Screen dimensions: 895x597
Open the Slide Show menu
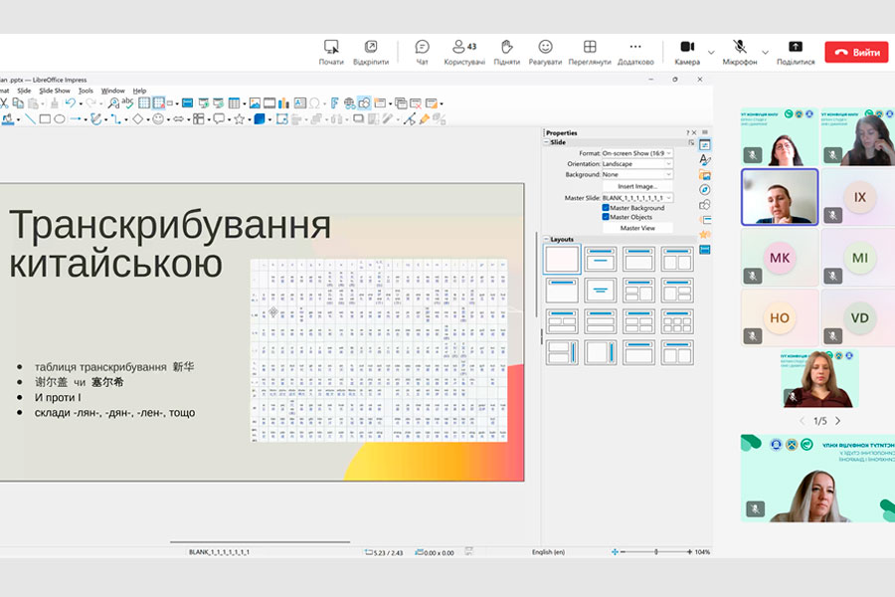(55, 91)
